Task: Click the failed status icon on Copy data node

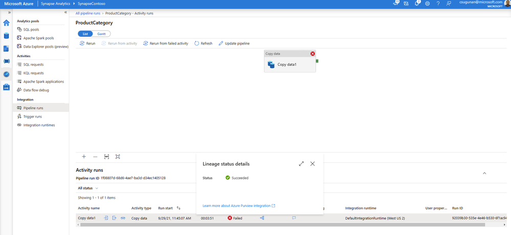Action: tap(313, 54)
